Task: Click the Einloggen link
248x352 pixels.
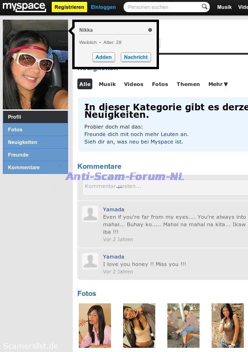Action: (103, 7)
